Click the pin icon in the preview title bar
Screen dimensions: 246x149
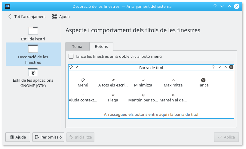(x=77, y=67)
